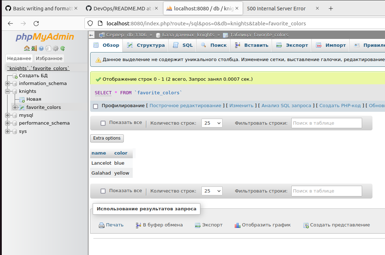
Task: Click the Copy to clipboard icon
Action: pyautogui.click(x=138, y=225)
